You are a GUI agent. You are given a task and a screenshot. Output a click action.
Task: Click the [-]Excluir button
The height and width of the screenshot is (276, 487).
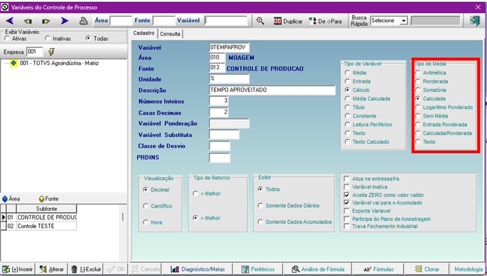tap(86, 269)
